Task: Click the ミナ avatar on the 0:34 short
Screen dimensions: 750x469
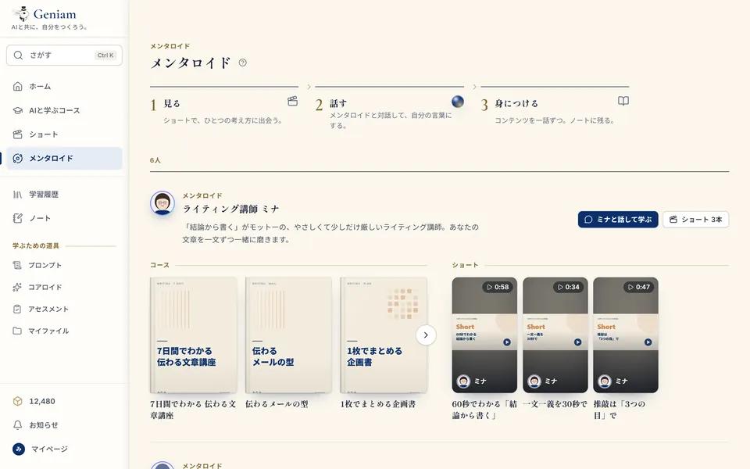Action: pos(534,381)
